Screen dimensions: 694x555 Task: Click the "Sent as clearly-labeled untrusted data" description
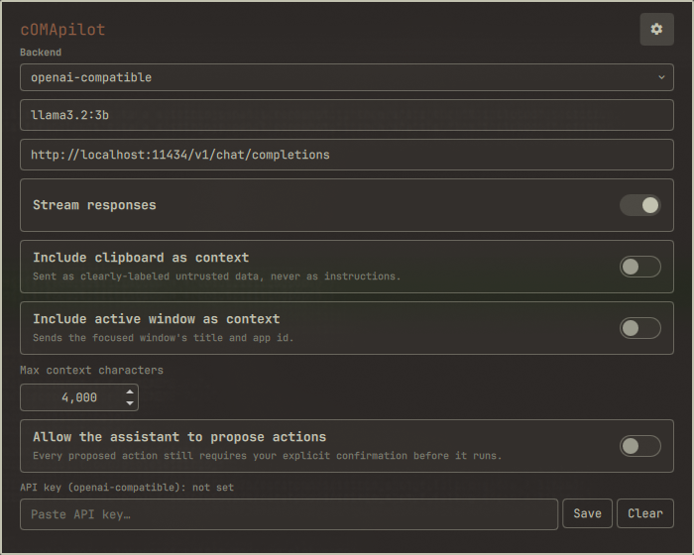tap(216, 277)
